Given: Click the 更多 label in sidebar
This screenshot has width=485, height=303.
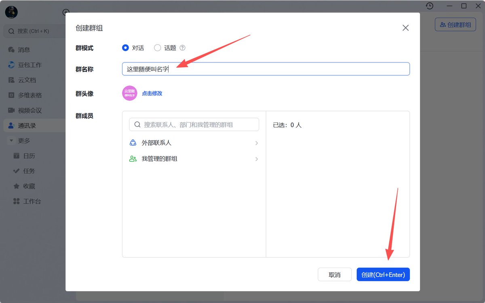Looking at the screenshot, I should 24,141.
